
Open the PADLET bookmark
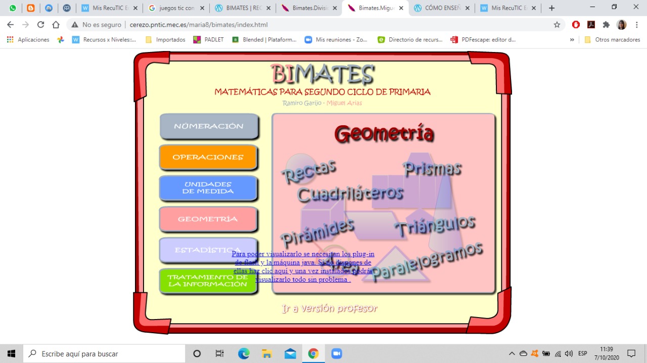click(208, 39)
